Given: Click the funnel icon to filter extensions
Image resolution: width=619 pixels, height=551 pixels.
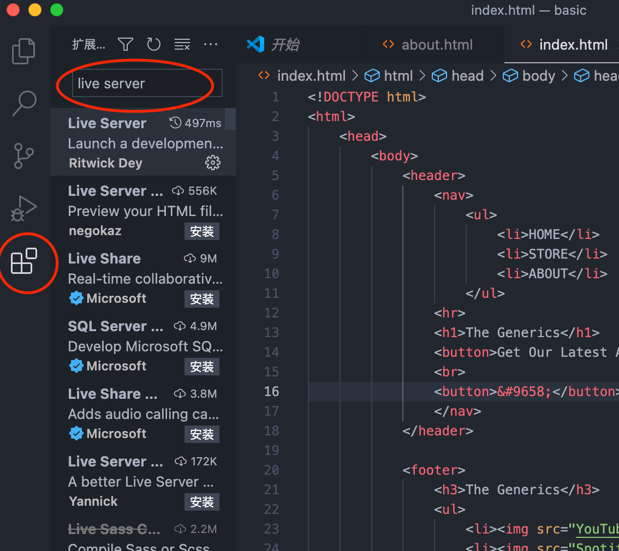Looking at the screenshot, I should (125, 44).
